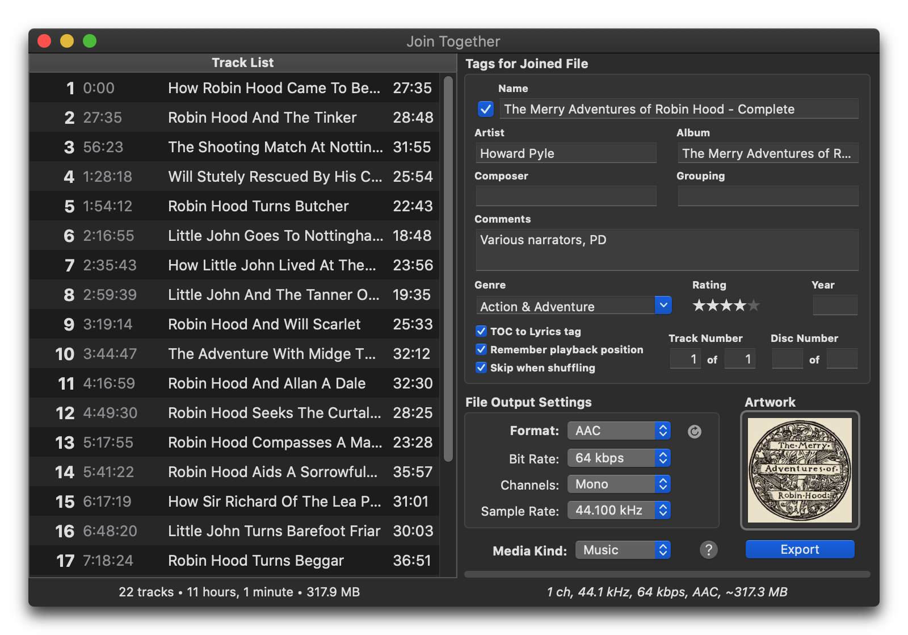Click the Name text field

click(679, 109)
